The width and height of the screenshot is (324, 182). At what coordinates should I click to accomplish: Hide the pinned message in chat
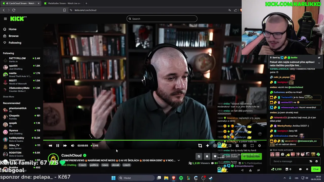pyautogui.click(x=319, y=58)
